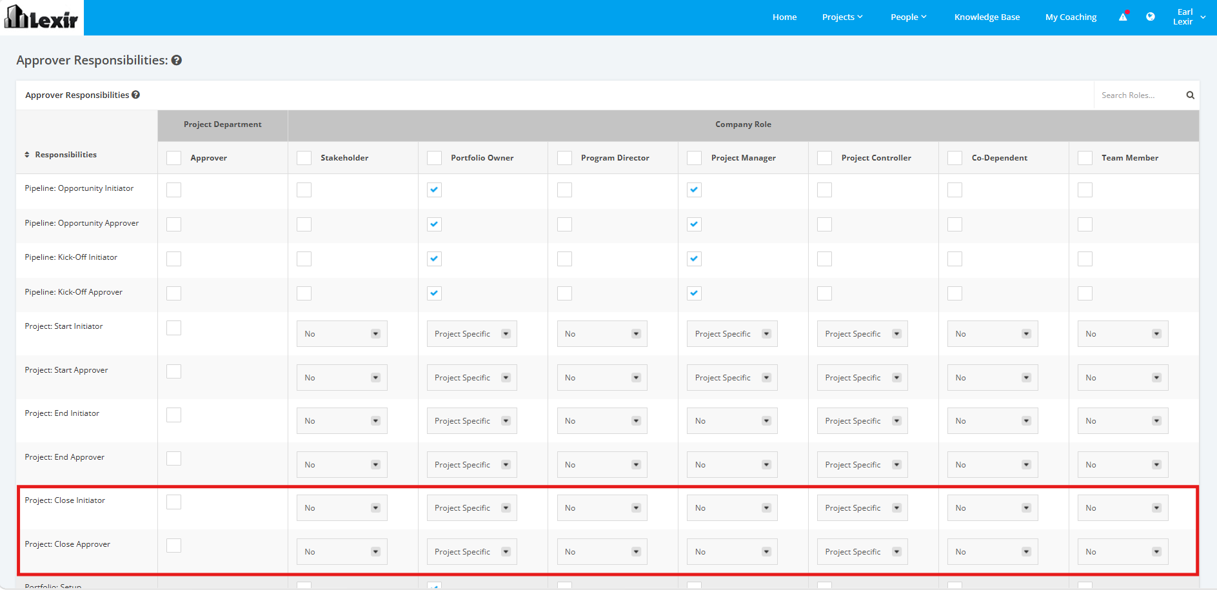
Task: Toggle the Co-Dependent header checkbox
Action: pyautogui.click(x=955, y=158)
